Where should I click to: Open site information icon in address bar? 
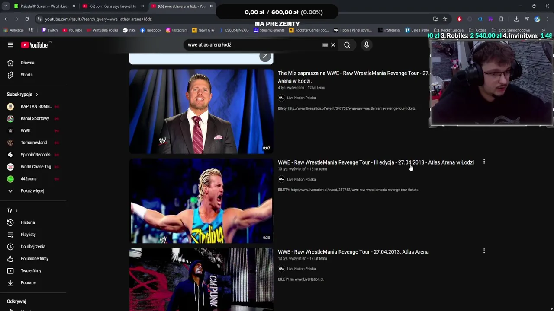click(39, 19)
